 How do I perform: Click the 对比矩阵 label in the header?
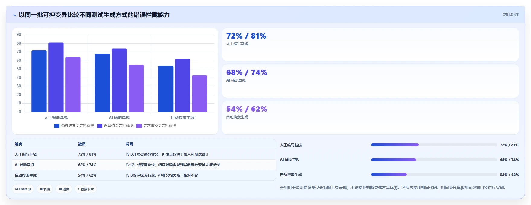pos(510,14)
